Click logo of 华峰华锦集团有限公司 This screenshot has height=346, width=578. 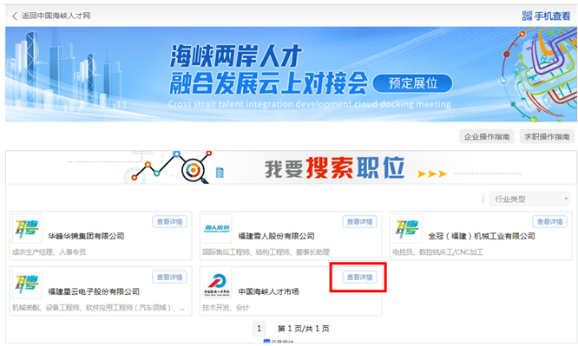(x=27, y=228)
